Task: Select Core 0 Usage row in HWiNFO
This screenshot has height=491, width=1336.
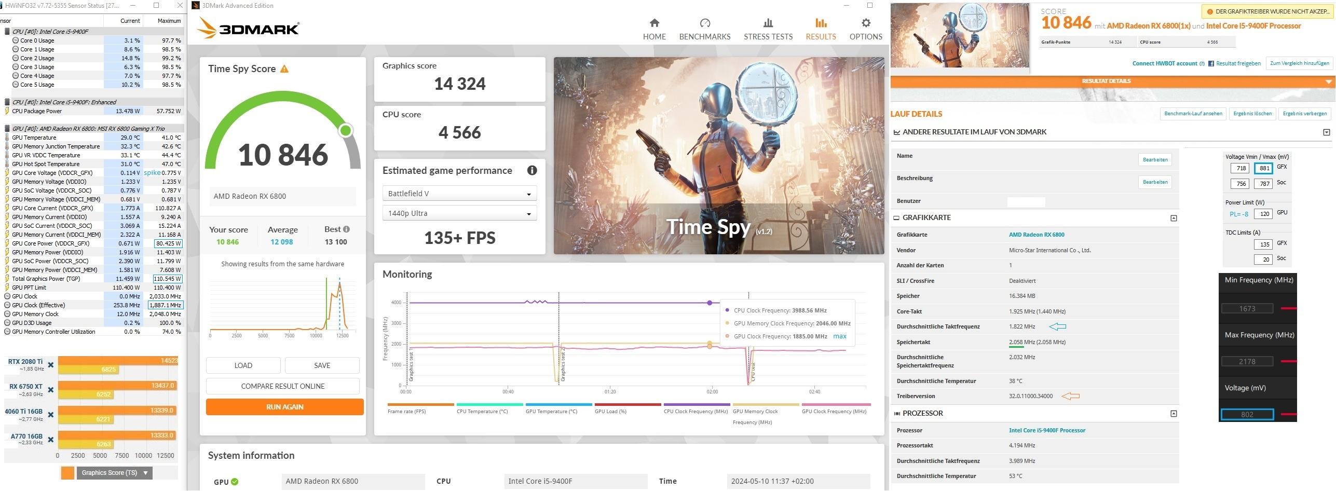Action: 92,40
